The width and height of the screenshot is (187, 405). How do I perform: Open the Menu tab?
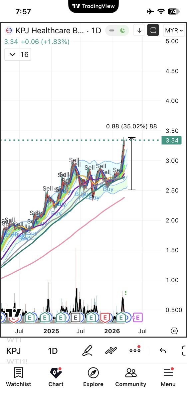point(168,377)
